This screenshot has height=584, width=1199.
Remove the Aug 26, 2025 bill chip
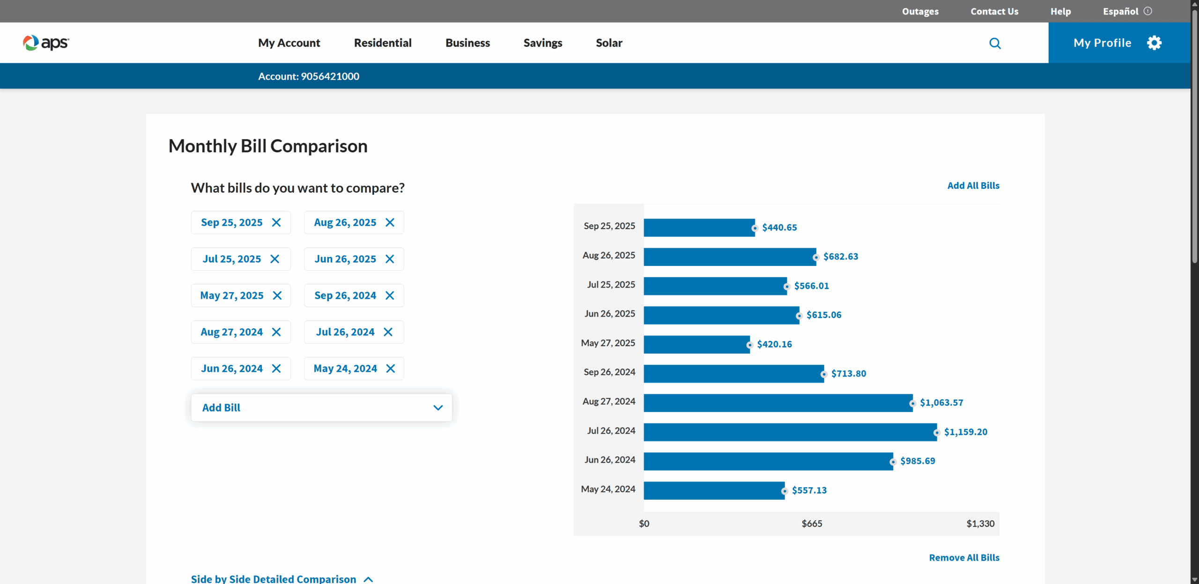click(x=390, y=222)
